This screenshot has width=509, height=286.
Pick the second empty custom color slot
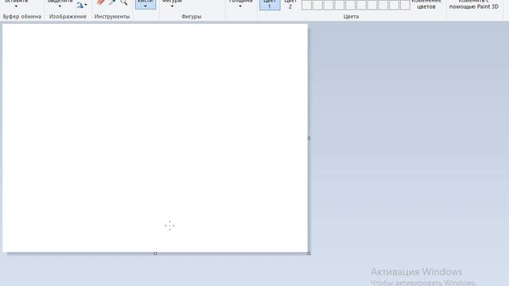coord(317,6)
